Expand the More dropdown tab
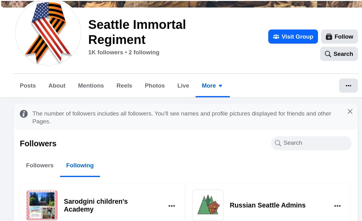The width and height of the screenshot is (362, 221). point(212,86)
